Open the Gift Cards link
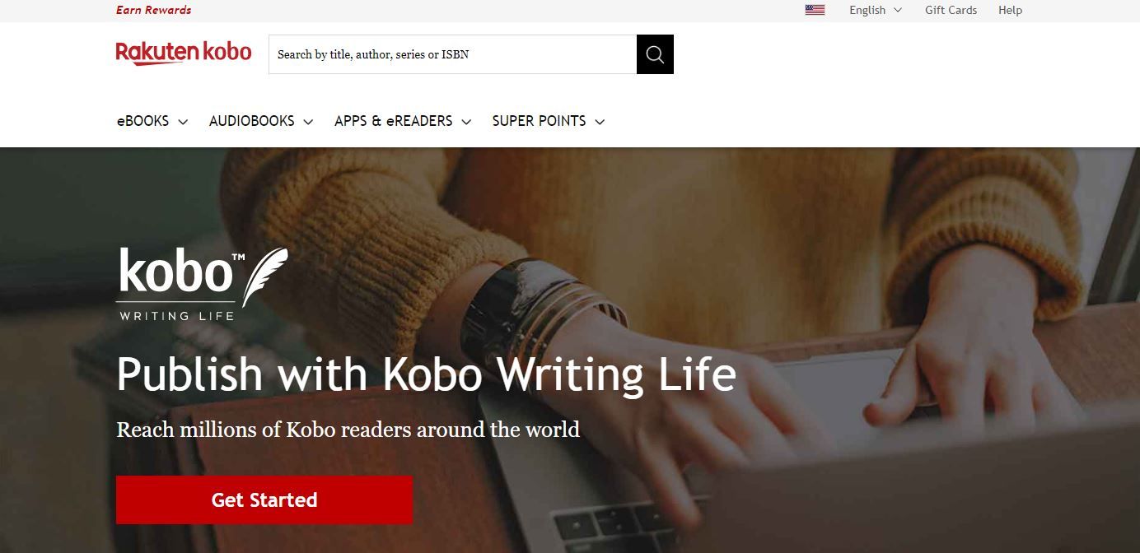 (951, 10)
